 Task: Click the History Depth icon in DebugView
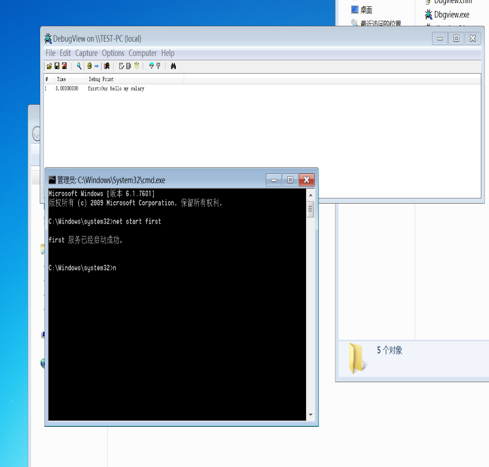point(159,66)
